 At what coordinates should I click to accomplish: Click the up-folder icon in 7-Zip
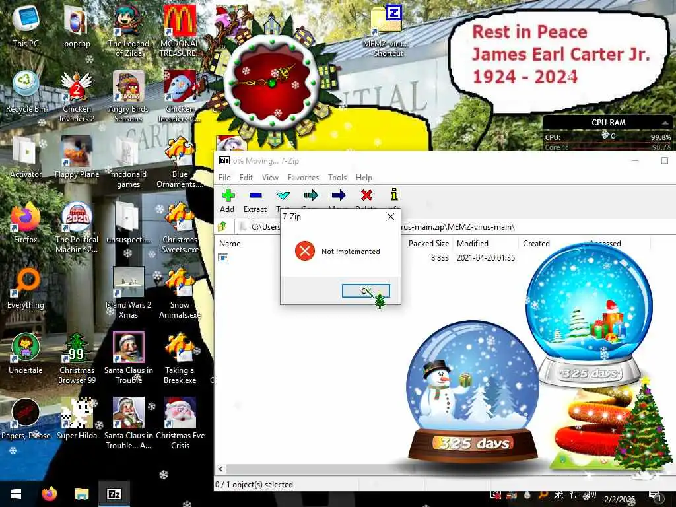tap(223, 226)
